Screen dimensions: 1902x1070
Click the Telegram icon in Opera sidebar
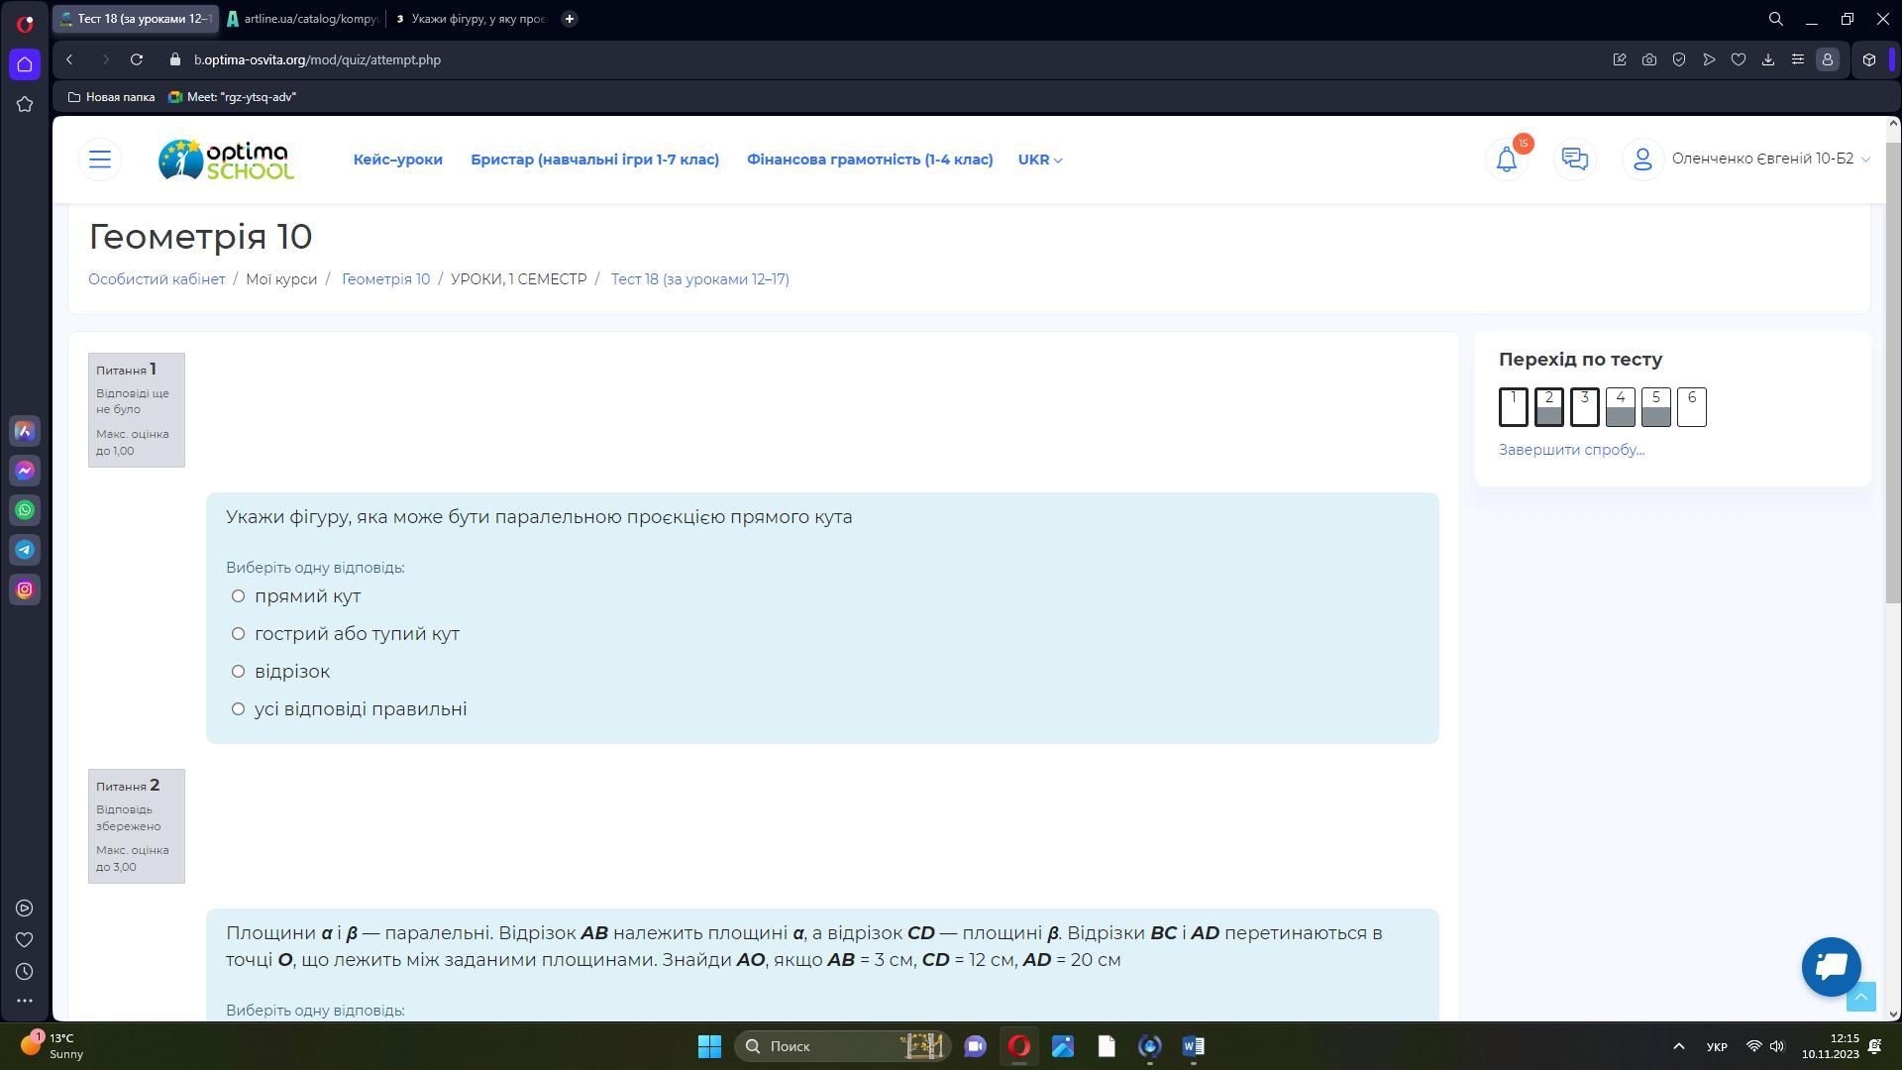tap(25, 550)
